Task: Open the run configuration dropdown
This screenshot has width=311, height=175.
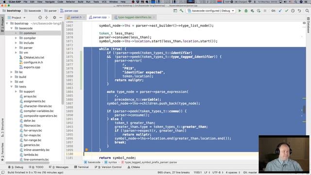Action: (x=211, y=11)
